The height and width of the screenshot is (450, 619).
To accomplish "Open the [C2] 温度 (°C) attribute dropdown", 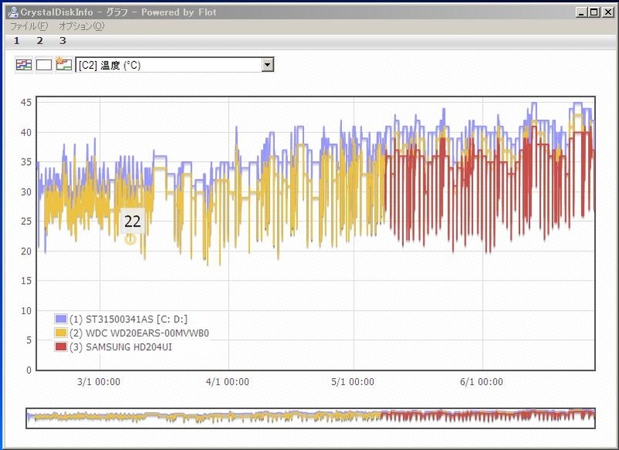I will (x=175, y=65).
